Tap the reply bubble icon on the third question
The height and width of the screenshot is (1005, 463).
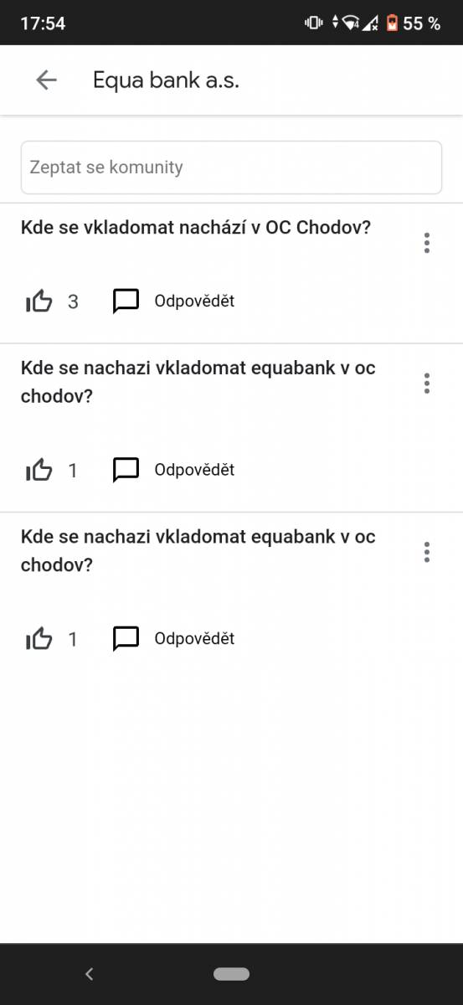pos(126,639)
